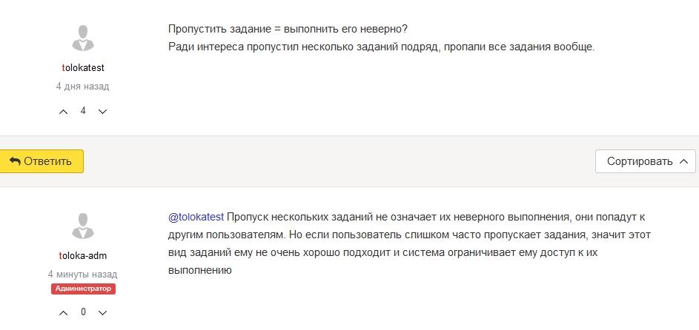
Task: Upvote the tolokatest question post
Action: pyautogui.click(x=63, y=112)
